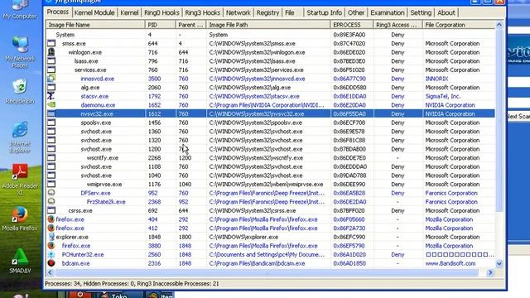Select the services.exe process row
This screenshot has height=298, width=530.
click(271, 70)
